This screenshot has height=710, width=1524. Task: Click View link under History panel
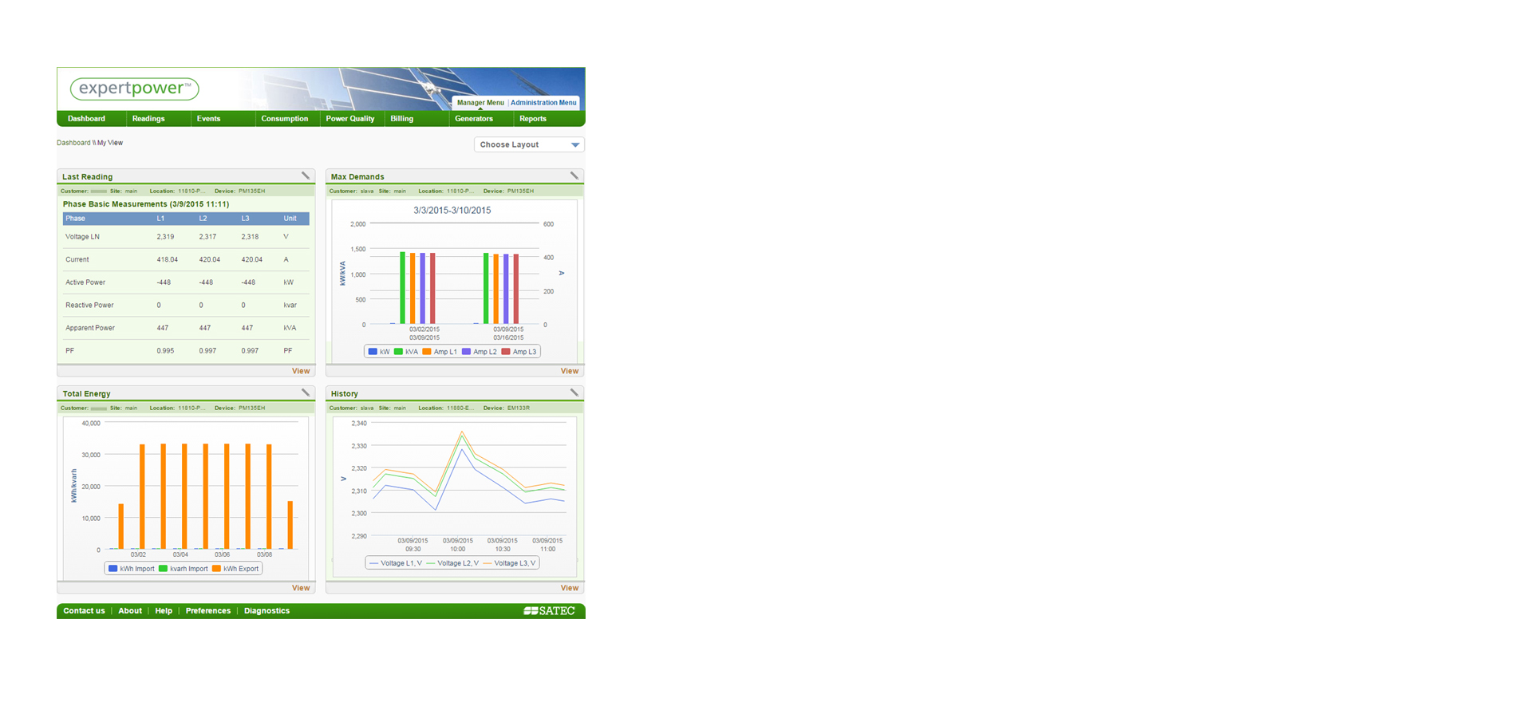click(x=569, y=588)
